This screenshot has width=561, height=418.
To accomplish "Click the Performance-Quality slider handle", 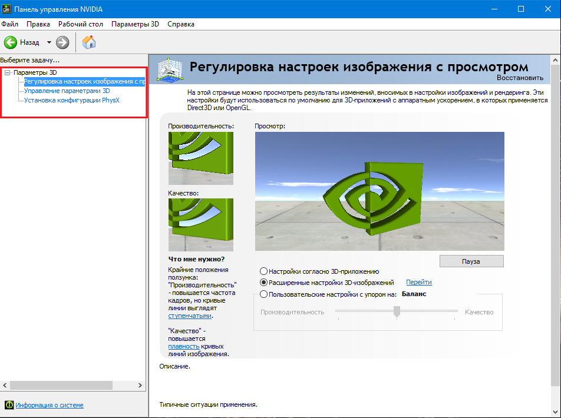I will (397, 311).
